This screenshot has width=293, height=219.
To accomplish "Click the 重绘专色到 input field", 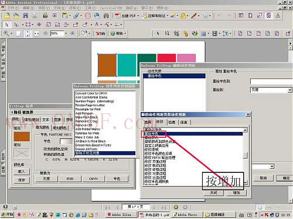I will 271,81.
